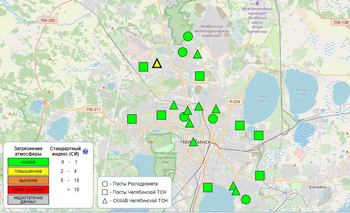Click green triangle between the two central circles' tops
This screenshot has width=350, height=213.
click(199, 106)
